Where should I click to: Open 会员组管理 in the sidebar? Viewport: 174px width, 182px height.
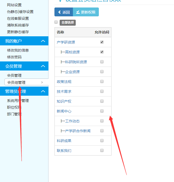[16, 82]
